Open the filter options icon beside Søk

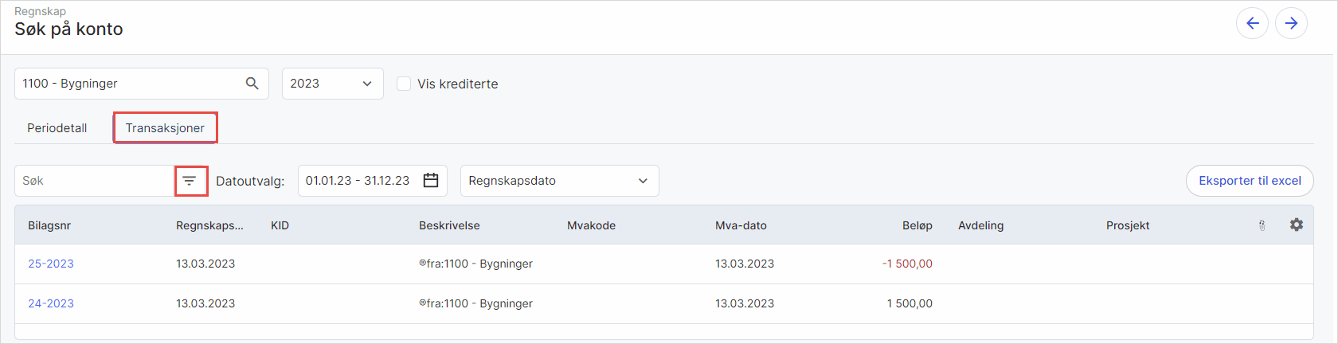point(190,181)
